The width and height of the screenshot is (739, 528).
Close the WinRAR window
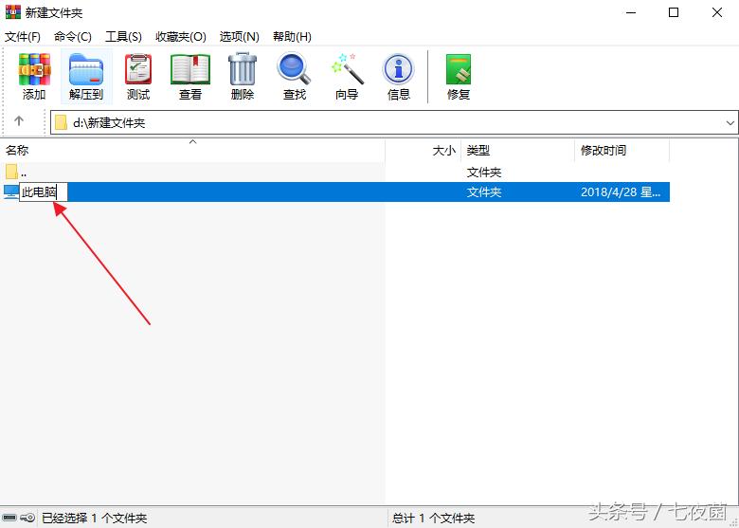pos(717,12)
